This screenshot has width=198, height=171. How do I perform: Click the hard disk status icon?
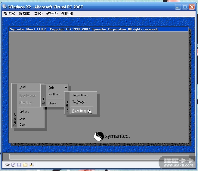(x=7, y=165)
